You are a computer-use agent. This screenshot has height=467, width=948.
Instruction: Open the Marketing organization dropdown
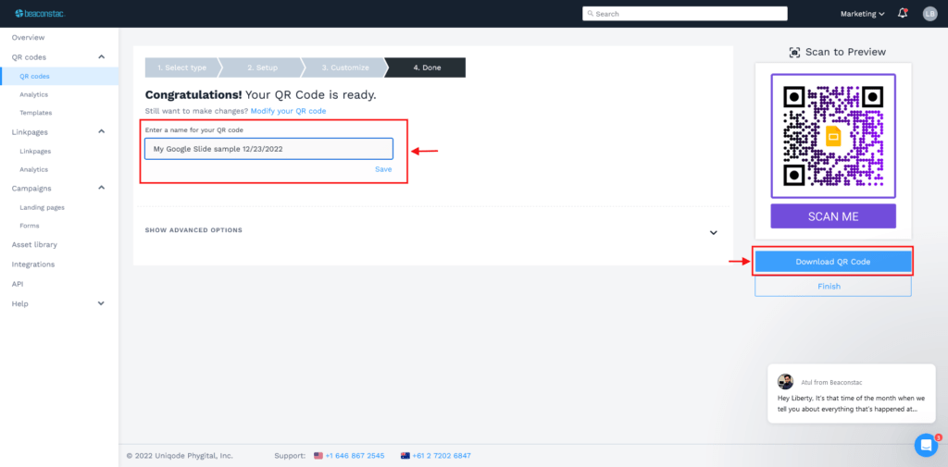(862, 14)
